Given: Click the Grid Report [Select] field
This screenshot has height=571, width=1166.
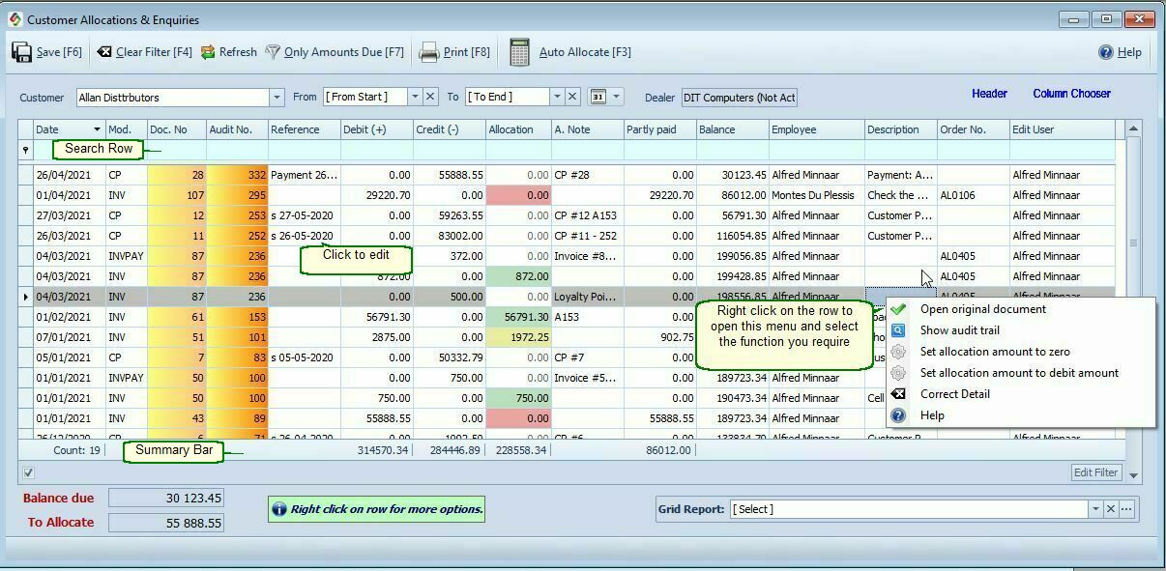Looking at the screenshot, I should pos(909,509).
